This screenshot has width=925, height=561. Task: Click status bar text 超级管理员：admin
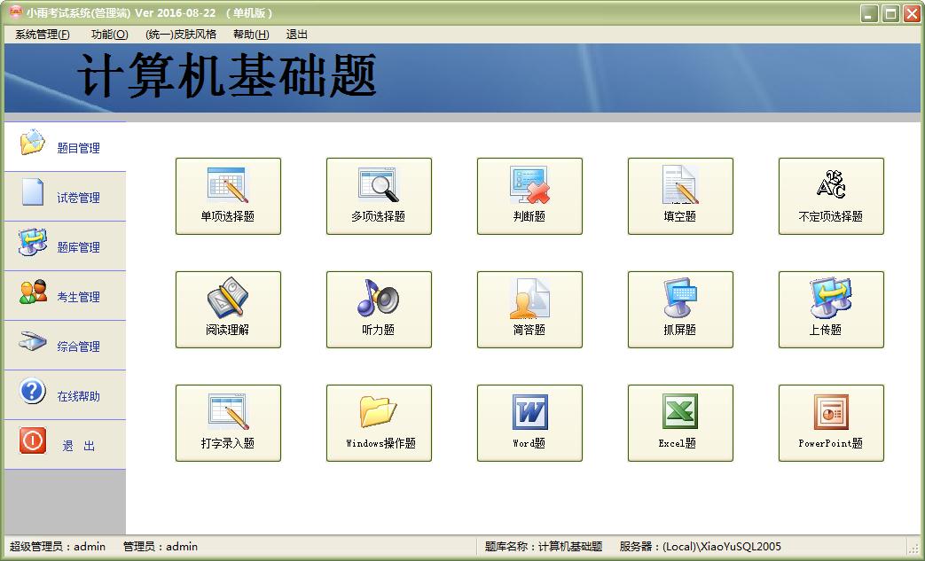coord(58,546)
